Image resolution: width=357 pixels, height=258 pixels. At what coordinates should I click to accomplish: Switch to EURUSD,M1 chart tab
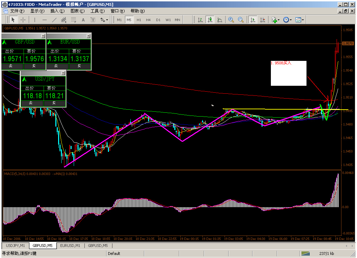(x=70, y=246)
